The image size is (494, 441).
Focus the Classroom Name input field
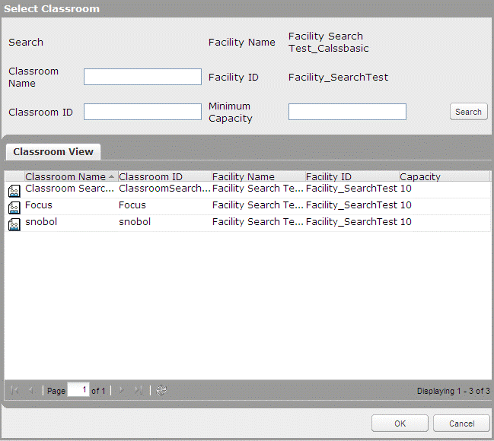(142, 77)
